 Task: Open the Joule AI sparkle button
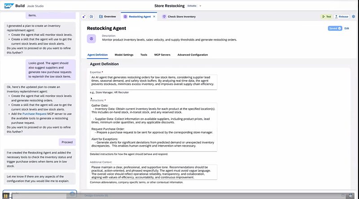point(84,17)
